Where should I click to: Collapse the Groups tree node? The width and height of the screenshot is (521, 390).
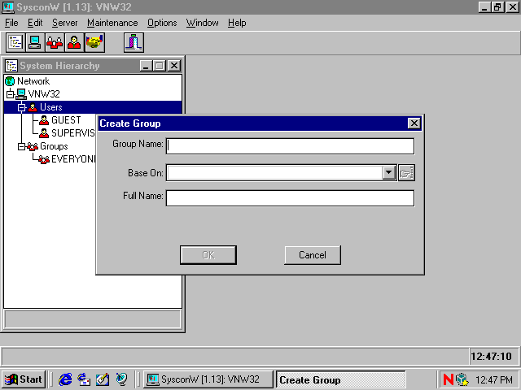[x=22, y=146]
